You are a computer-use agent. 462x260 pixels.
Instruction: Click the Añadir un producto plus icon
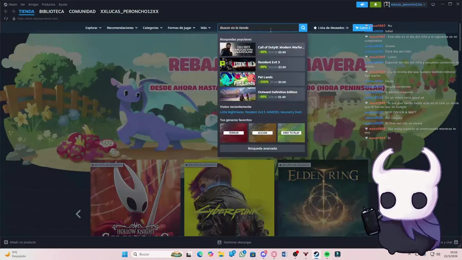click(x=6, y=242)
